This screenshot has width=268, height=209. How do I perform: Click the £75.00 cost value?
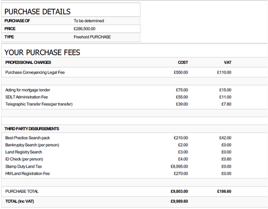tap(182, 90)
